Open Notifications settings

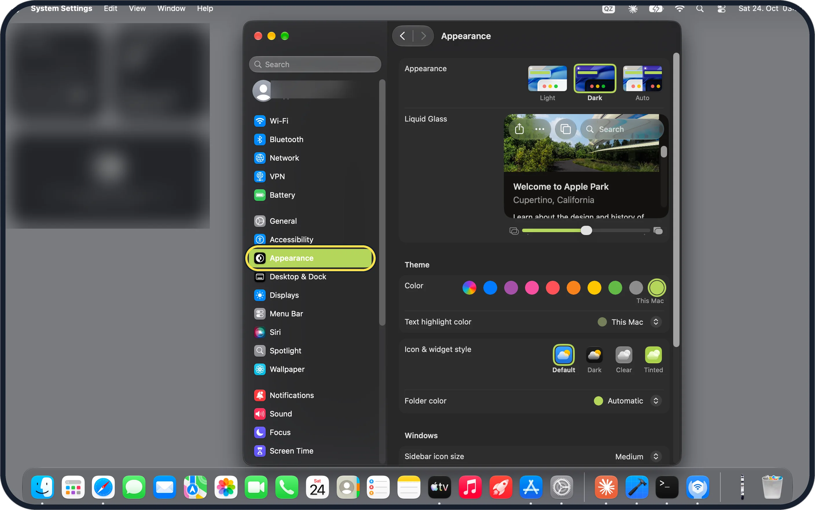point(310,395)
